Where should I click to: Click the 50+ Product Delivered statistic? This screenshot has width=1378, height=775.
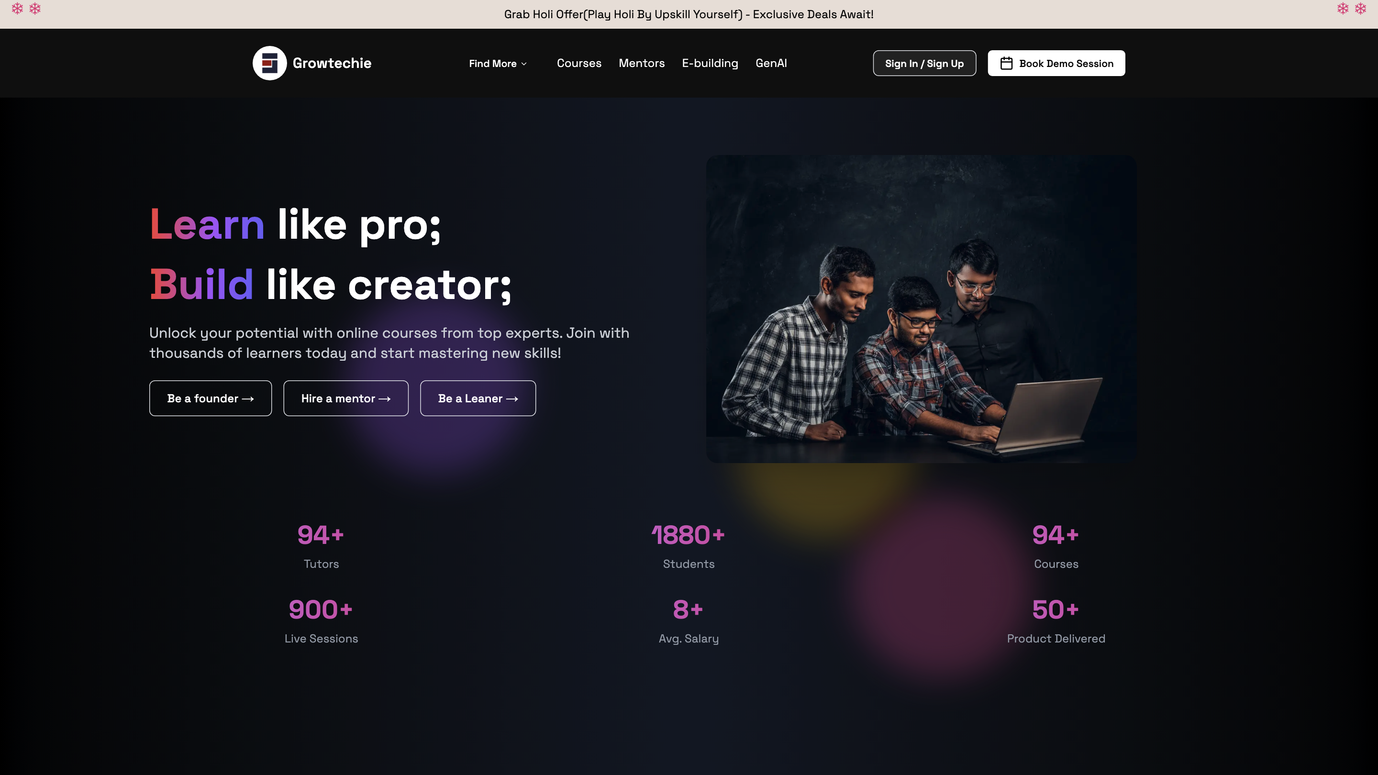1056,620
